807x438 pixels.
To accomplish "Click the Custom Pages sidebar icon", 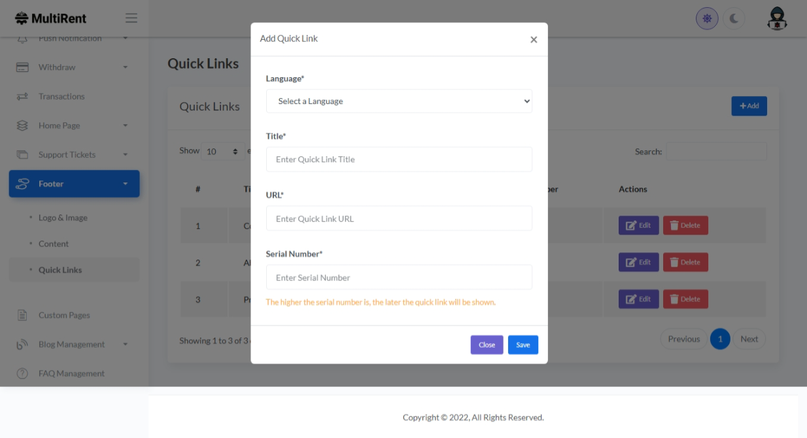I will pyautogui.click(x=22, y=315).
